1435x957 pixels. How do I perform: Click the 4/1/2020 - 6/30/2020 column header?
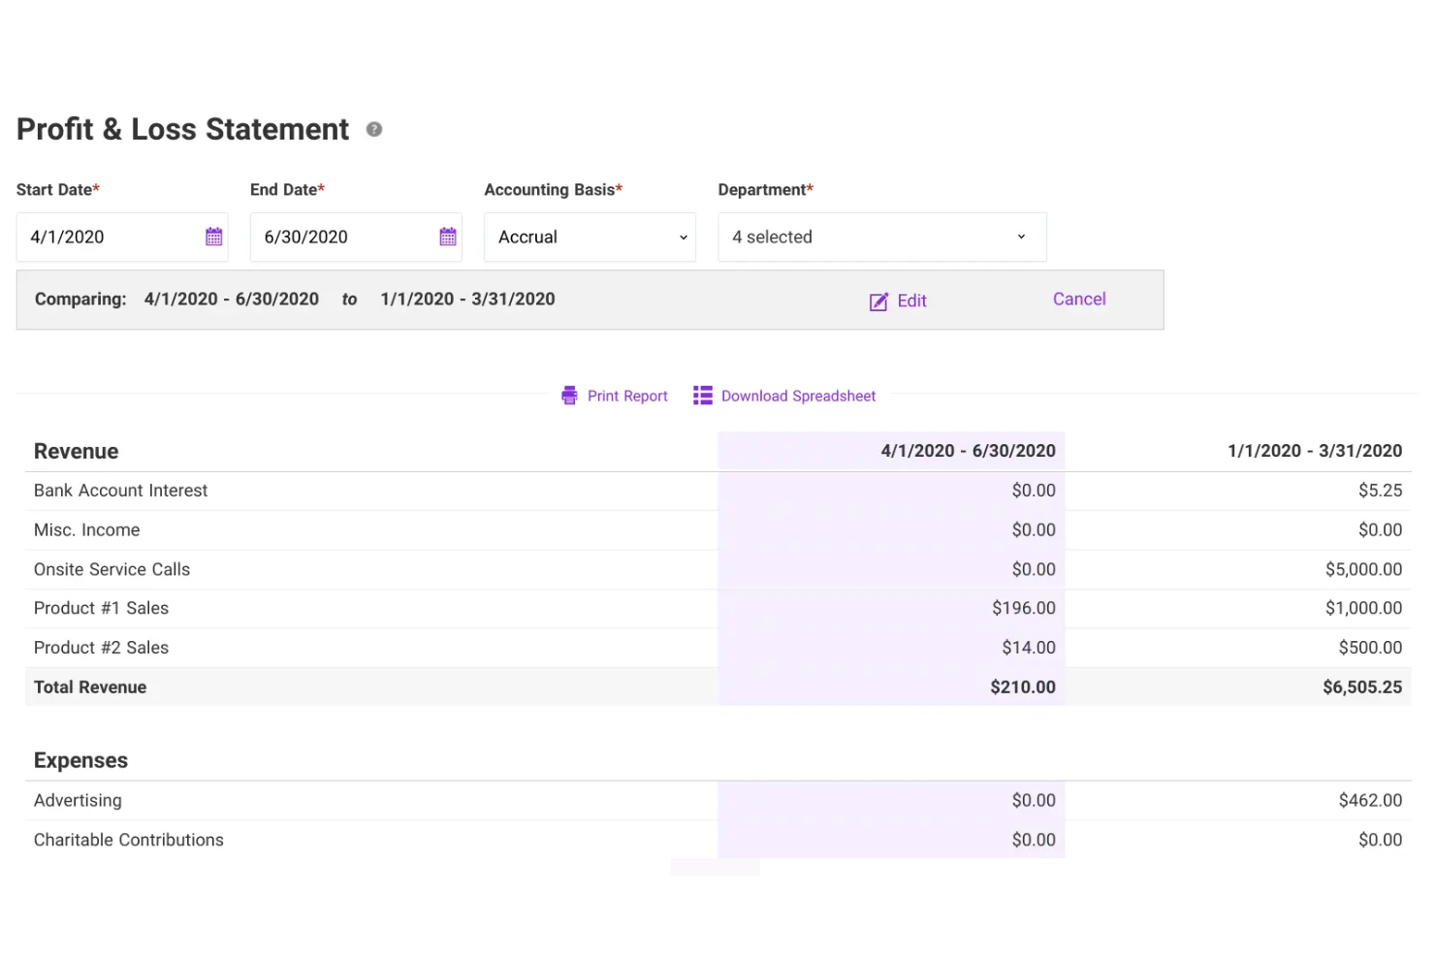tap(968, 450)
